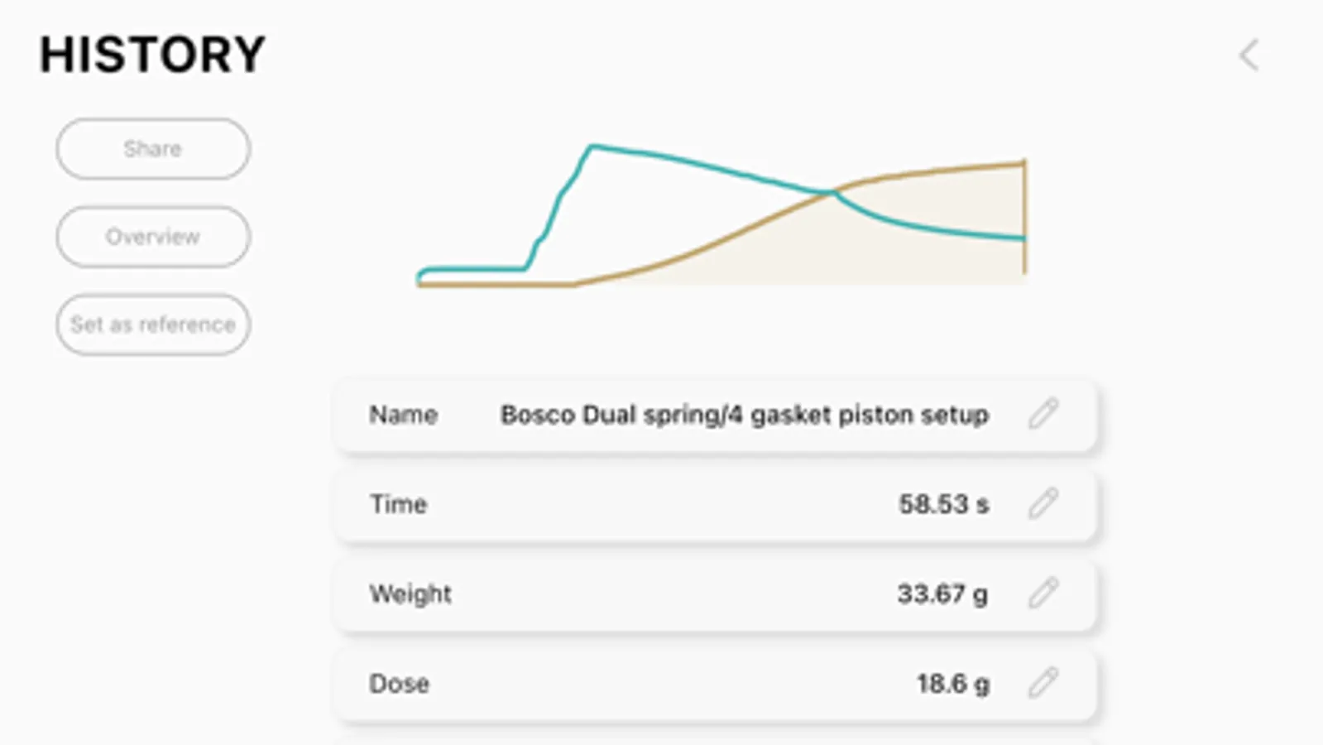Image resolution: width=1323 pixels, height=745 pixels.
Task: Click the teal pressure curve peak
Action: [592, 147]
